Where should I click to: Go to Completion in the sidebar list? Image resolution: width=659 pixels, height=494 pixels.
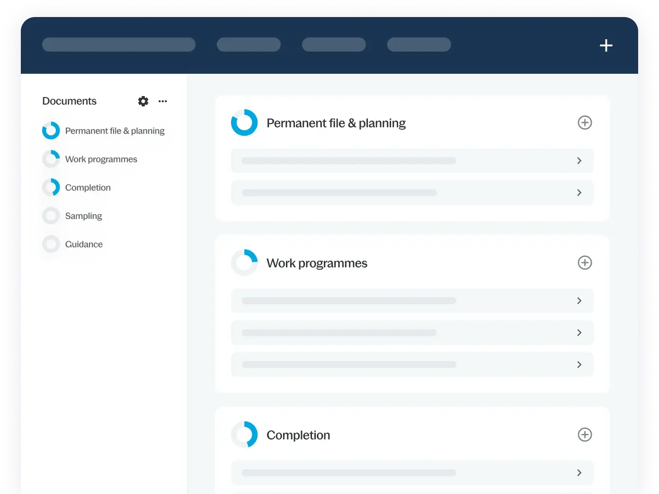point(88,187)
